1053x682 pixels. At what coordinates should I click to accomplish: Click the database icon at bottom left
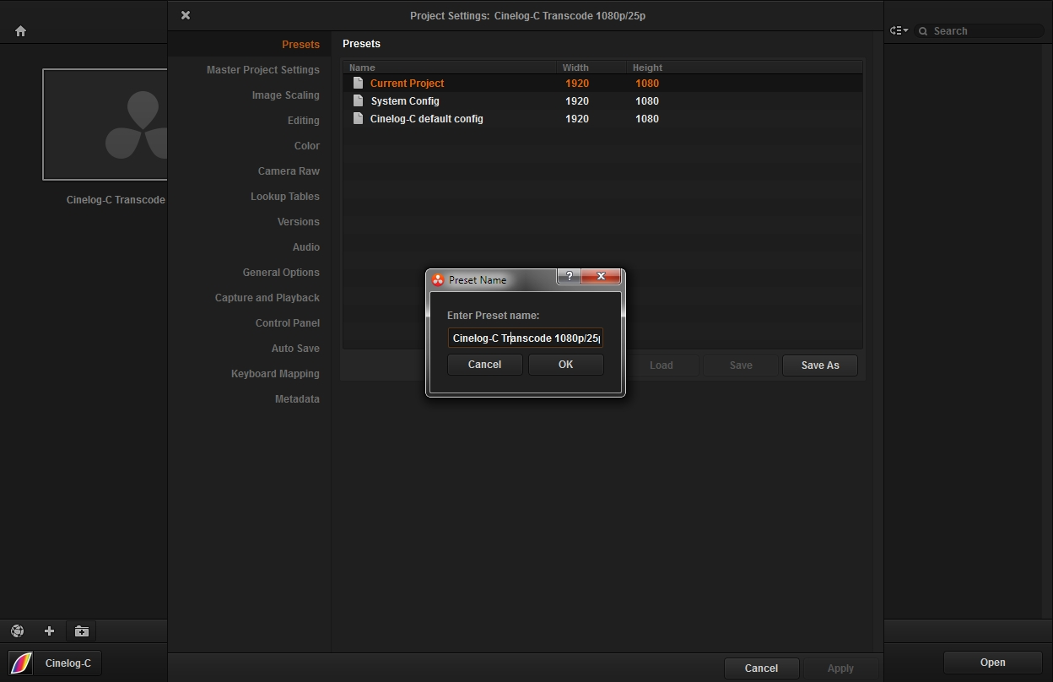pos(17,631)
